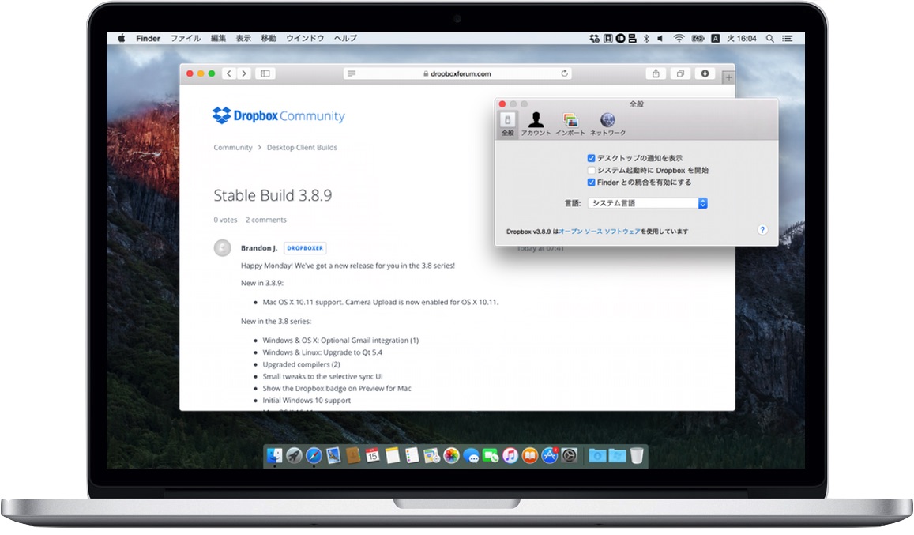The image size is (914, 535).
Task: Open FaceTime from the Dock
Action: 491,456
